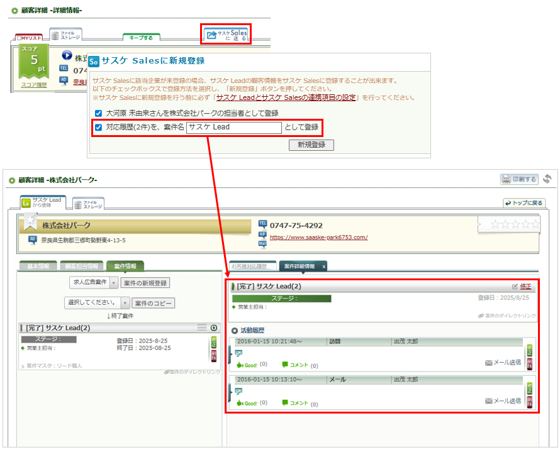Click the phone number 0747-75-4292
Image resolution: width=560 pixels, height=450 pixels.
coord(296,226)
